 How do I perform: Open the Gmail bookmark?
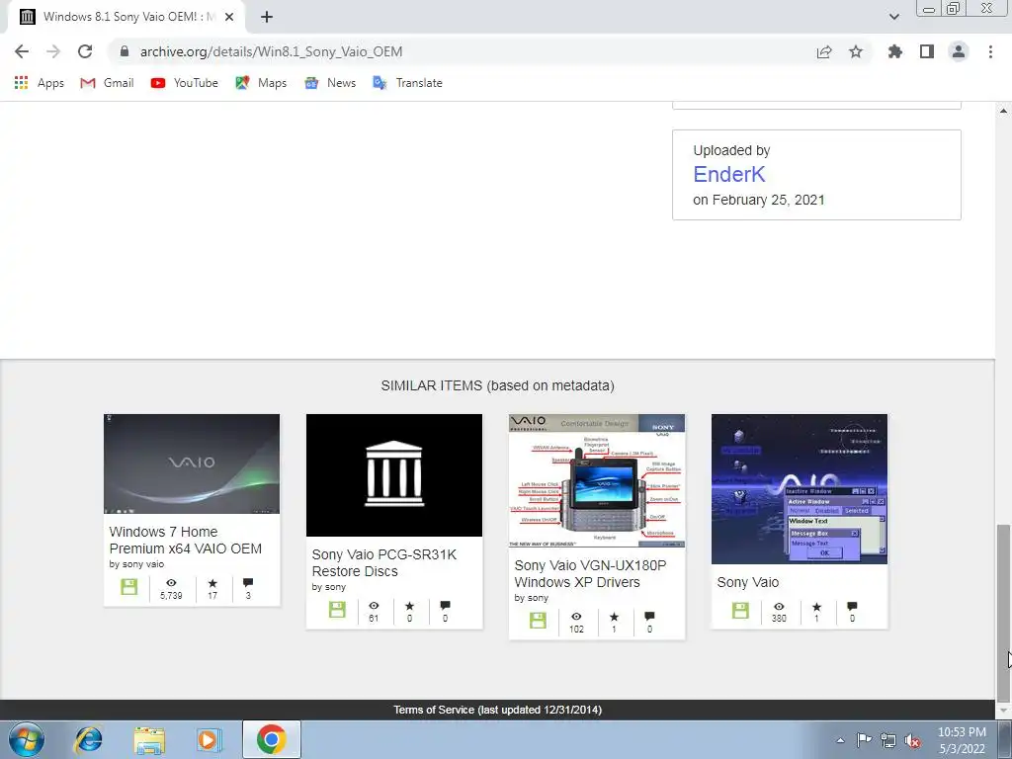pyautogui.click(x=107, y=83)
